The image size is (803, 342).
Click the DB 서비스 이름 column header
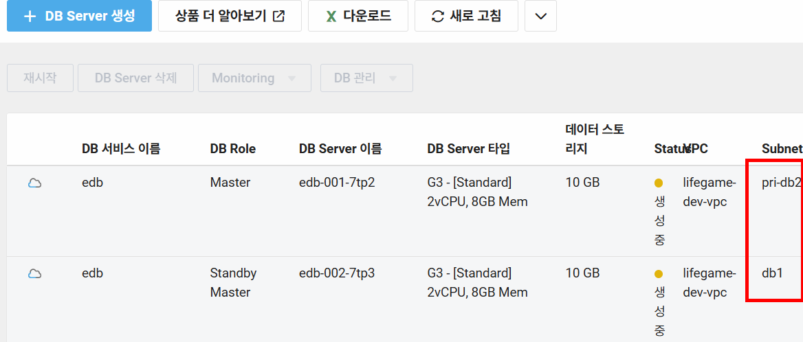pyautogui.click(x=121, y=149)
